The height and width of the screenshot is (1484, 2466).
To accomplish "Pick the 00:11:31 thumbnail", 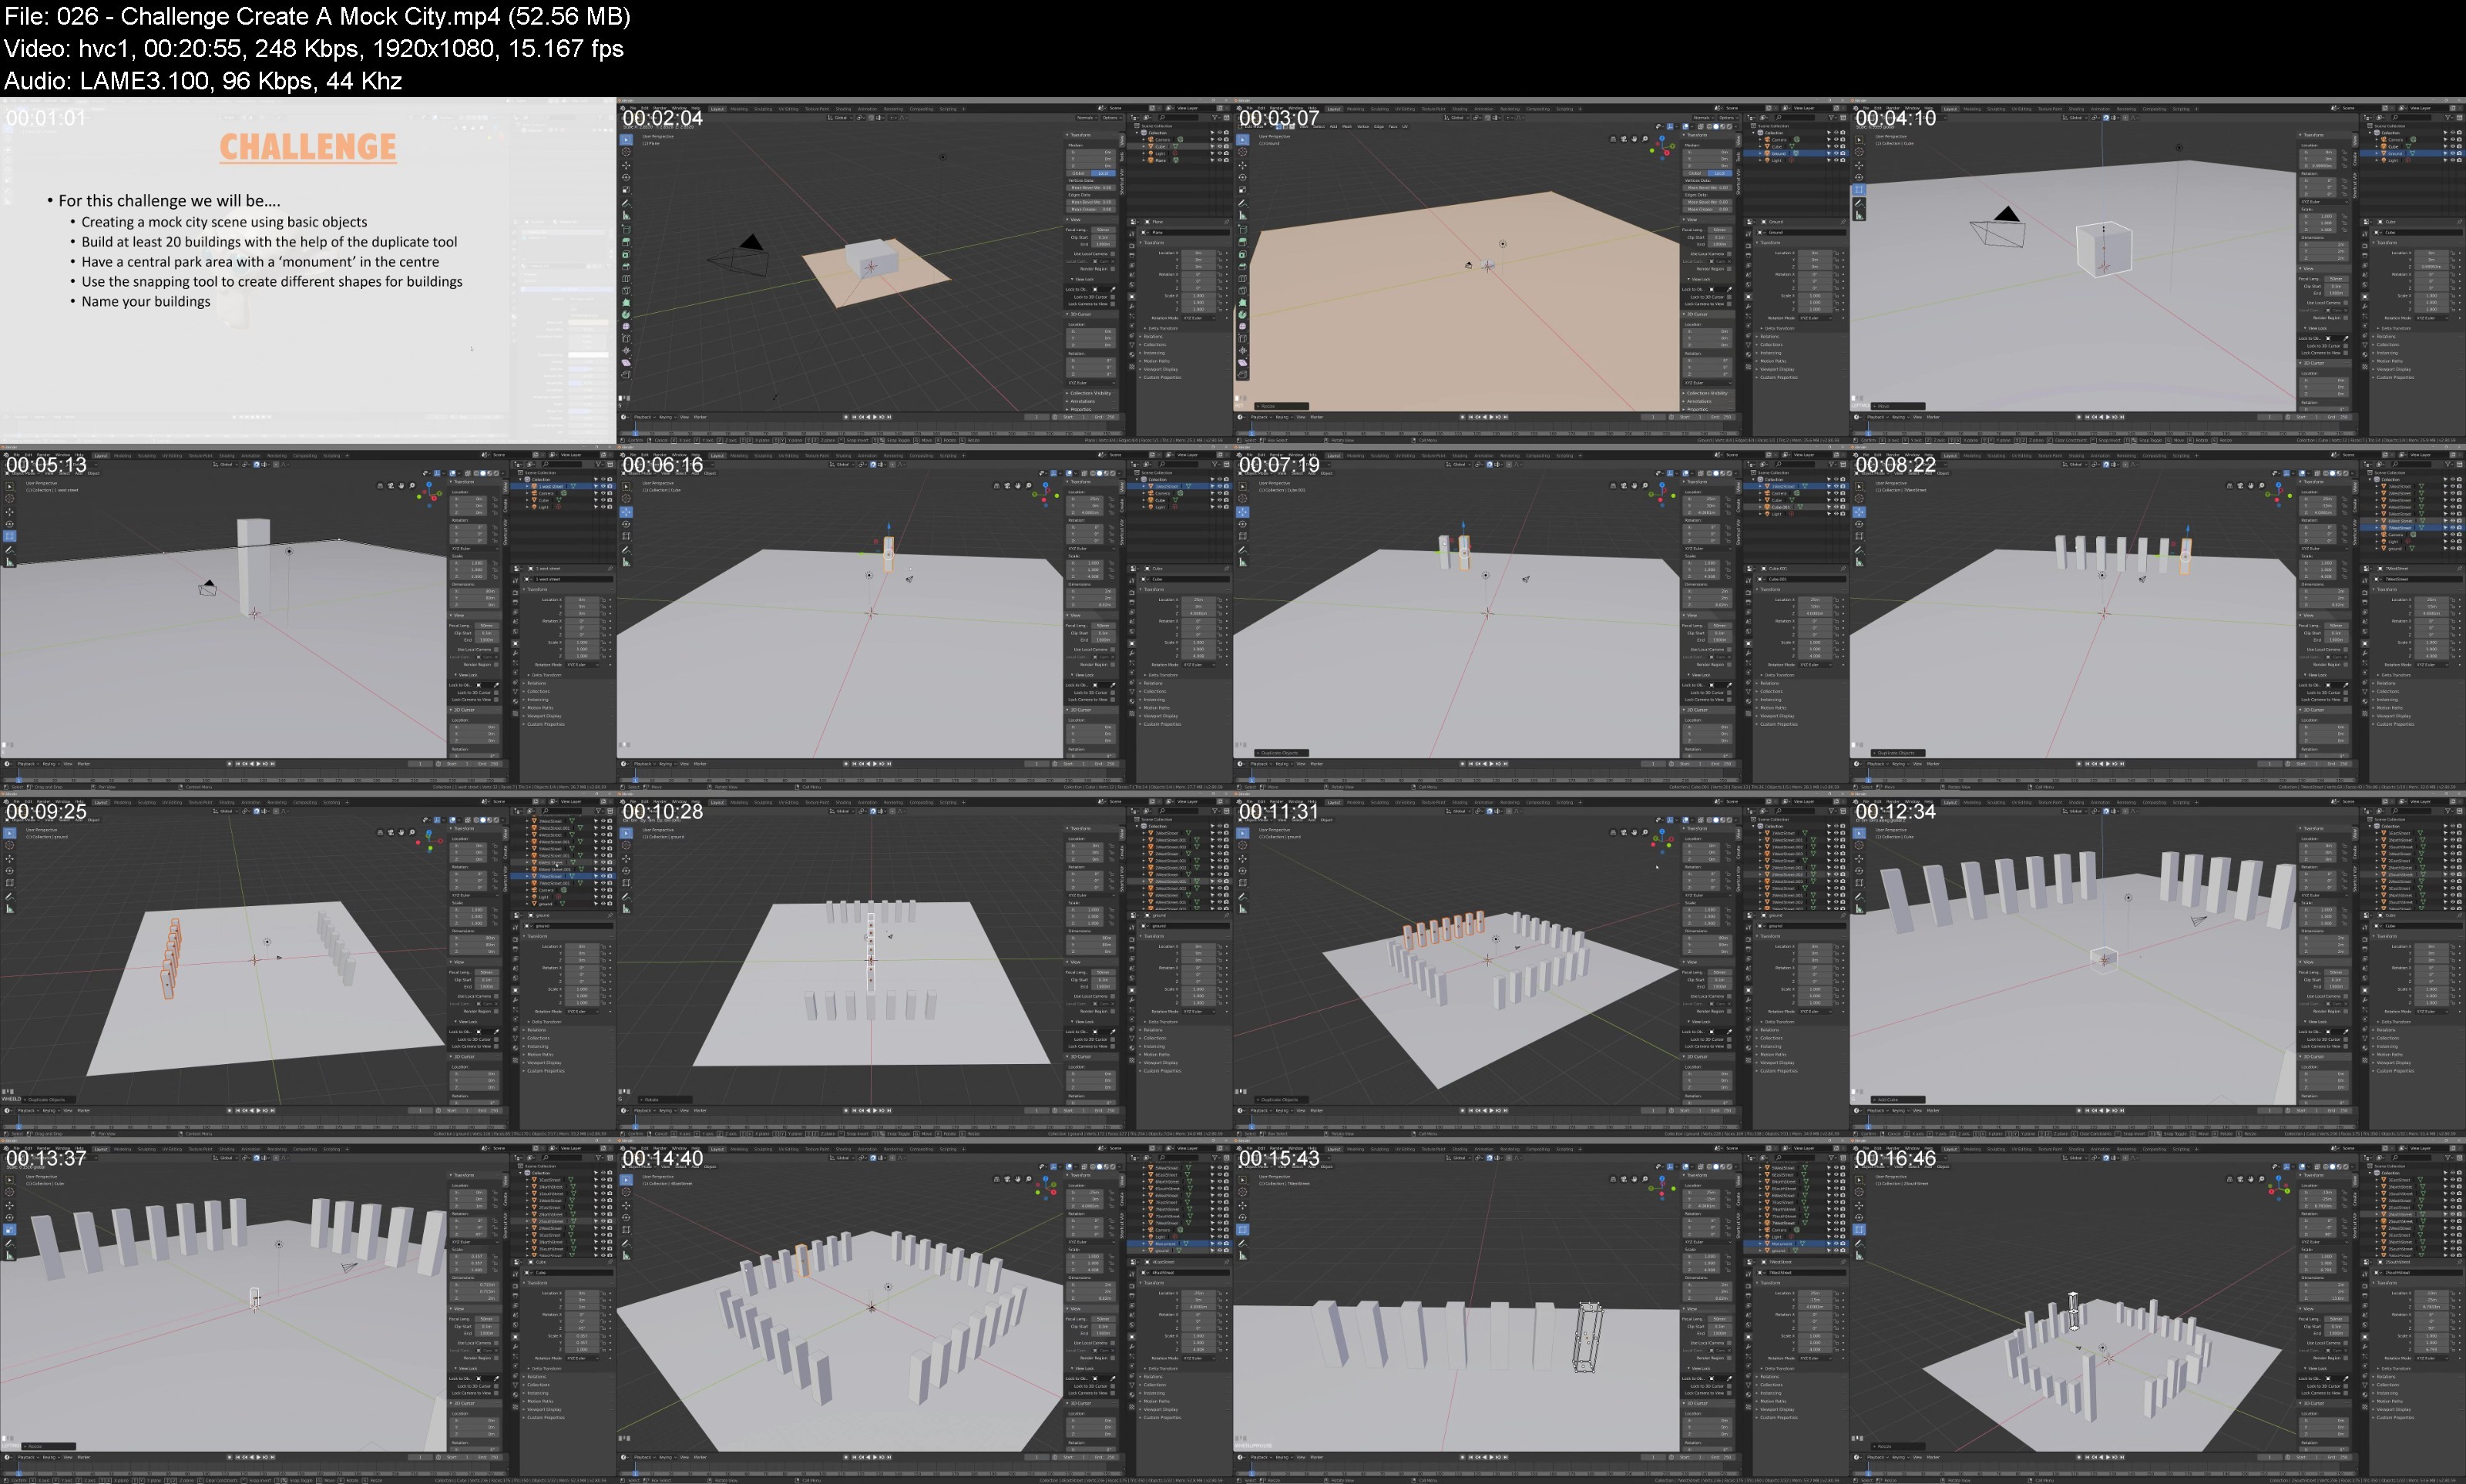I will pyautogui.click(x=1541, y=965).
